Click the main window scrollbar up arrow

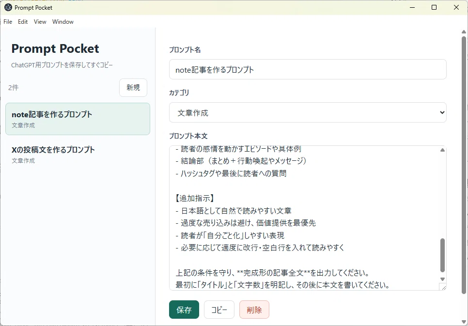[x=464, y=31]
